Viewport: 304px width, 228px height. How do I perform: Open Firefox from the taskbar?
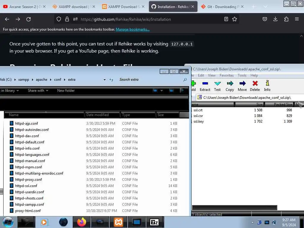coord(82,222)
